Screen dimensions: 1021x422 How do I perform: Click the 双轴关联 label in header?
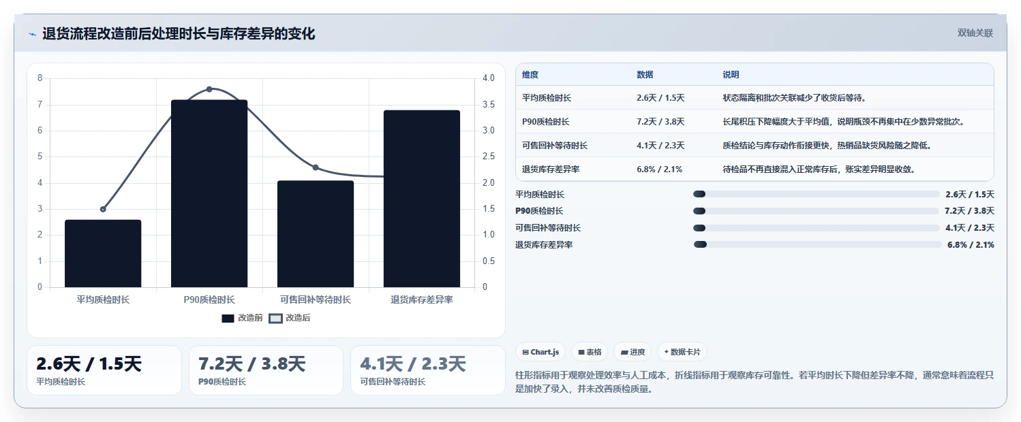click(x=975, y=33)
